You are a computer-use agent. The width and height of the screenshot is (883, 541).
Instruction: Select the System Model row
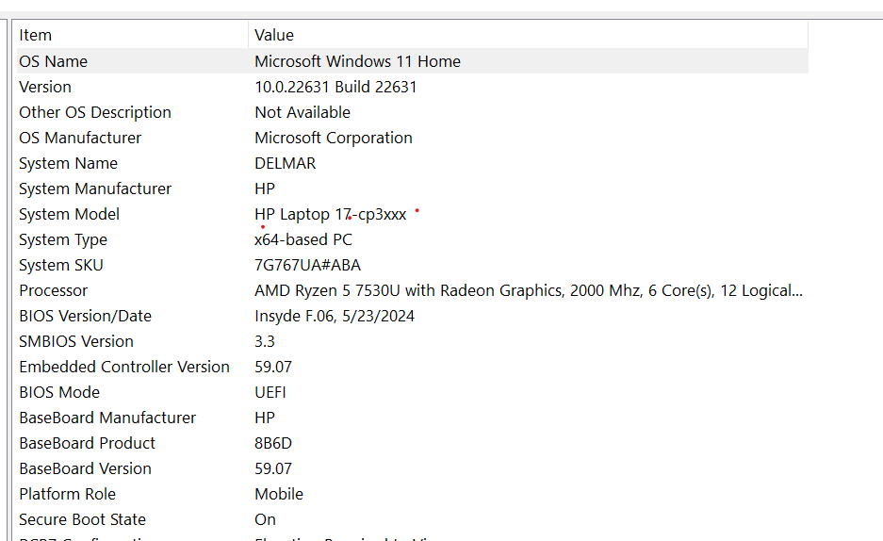[x=412, y=214]
